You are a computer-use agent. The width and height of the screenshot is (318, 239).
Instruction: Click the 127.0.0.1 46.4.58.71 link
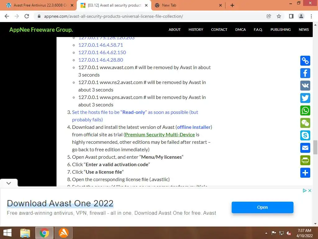click(101, 45)
